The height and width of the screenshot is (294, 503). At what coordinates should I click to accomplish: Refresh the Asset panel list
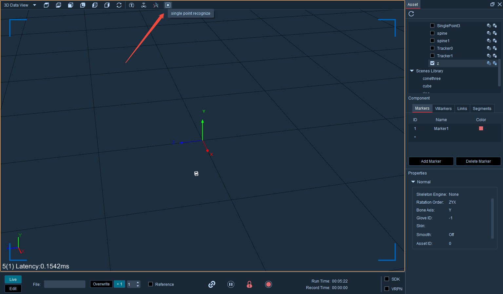tap(411, 14)
